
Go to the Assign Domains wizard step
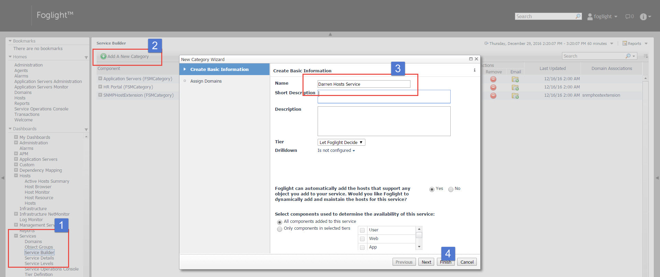point(206,81)
